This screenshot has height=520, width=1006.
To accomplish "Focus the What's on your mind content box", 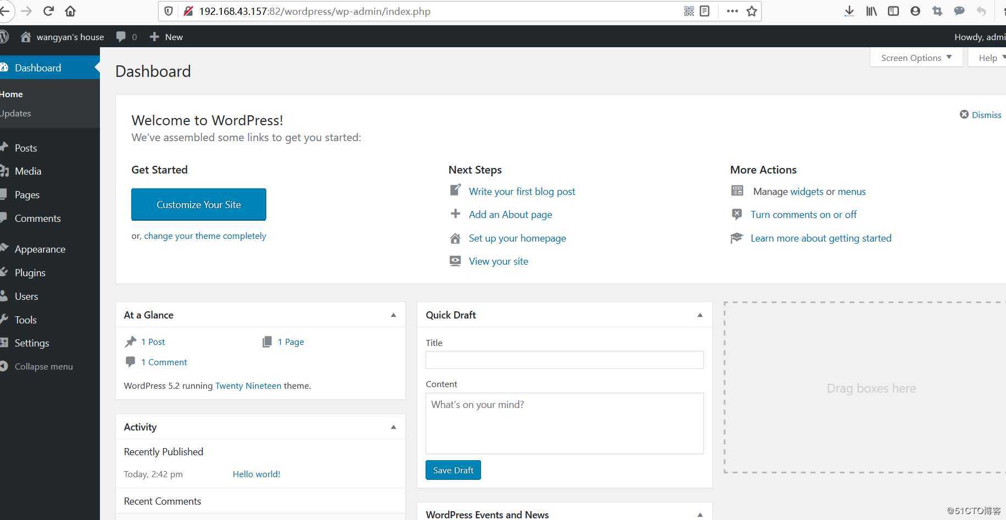I will 565,423.
